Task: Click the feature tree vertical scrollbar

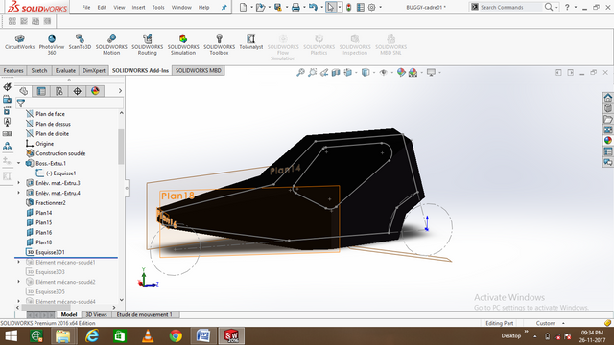Action: (121, 147)
